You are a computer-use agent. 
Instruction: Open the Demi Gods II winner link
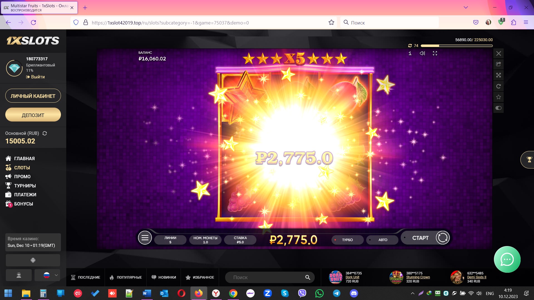point(477,277)
